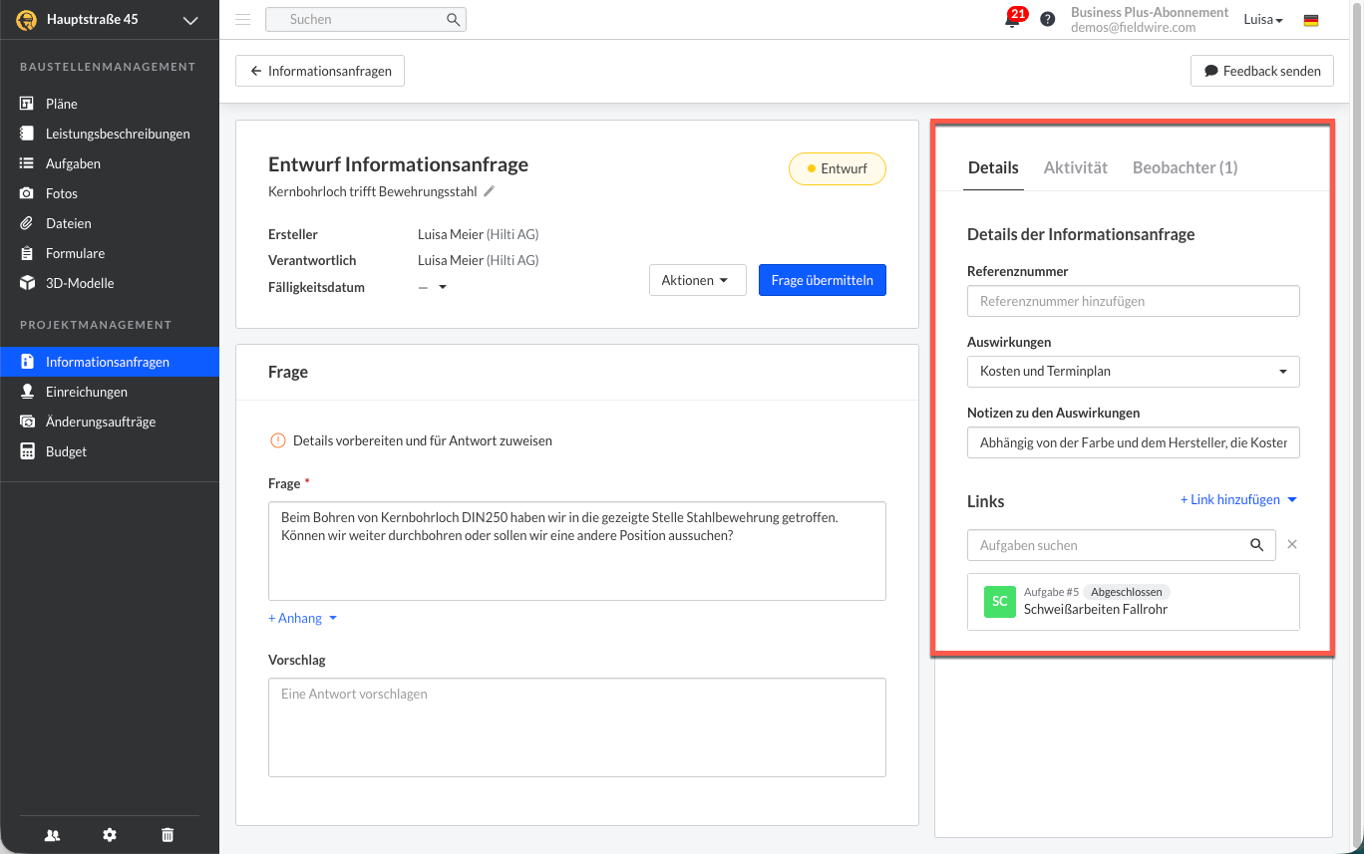The width and height of the screenshot is (1364, 854).
Task: Expand the Hauptstraße 45 project dropdown
Action: click(189, 20)
